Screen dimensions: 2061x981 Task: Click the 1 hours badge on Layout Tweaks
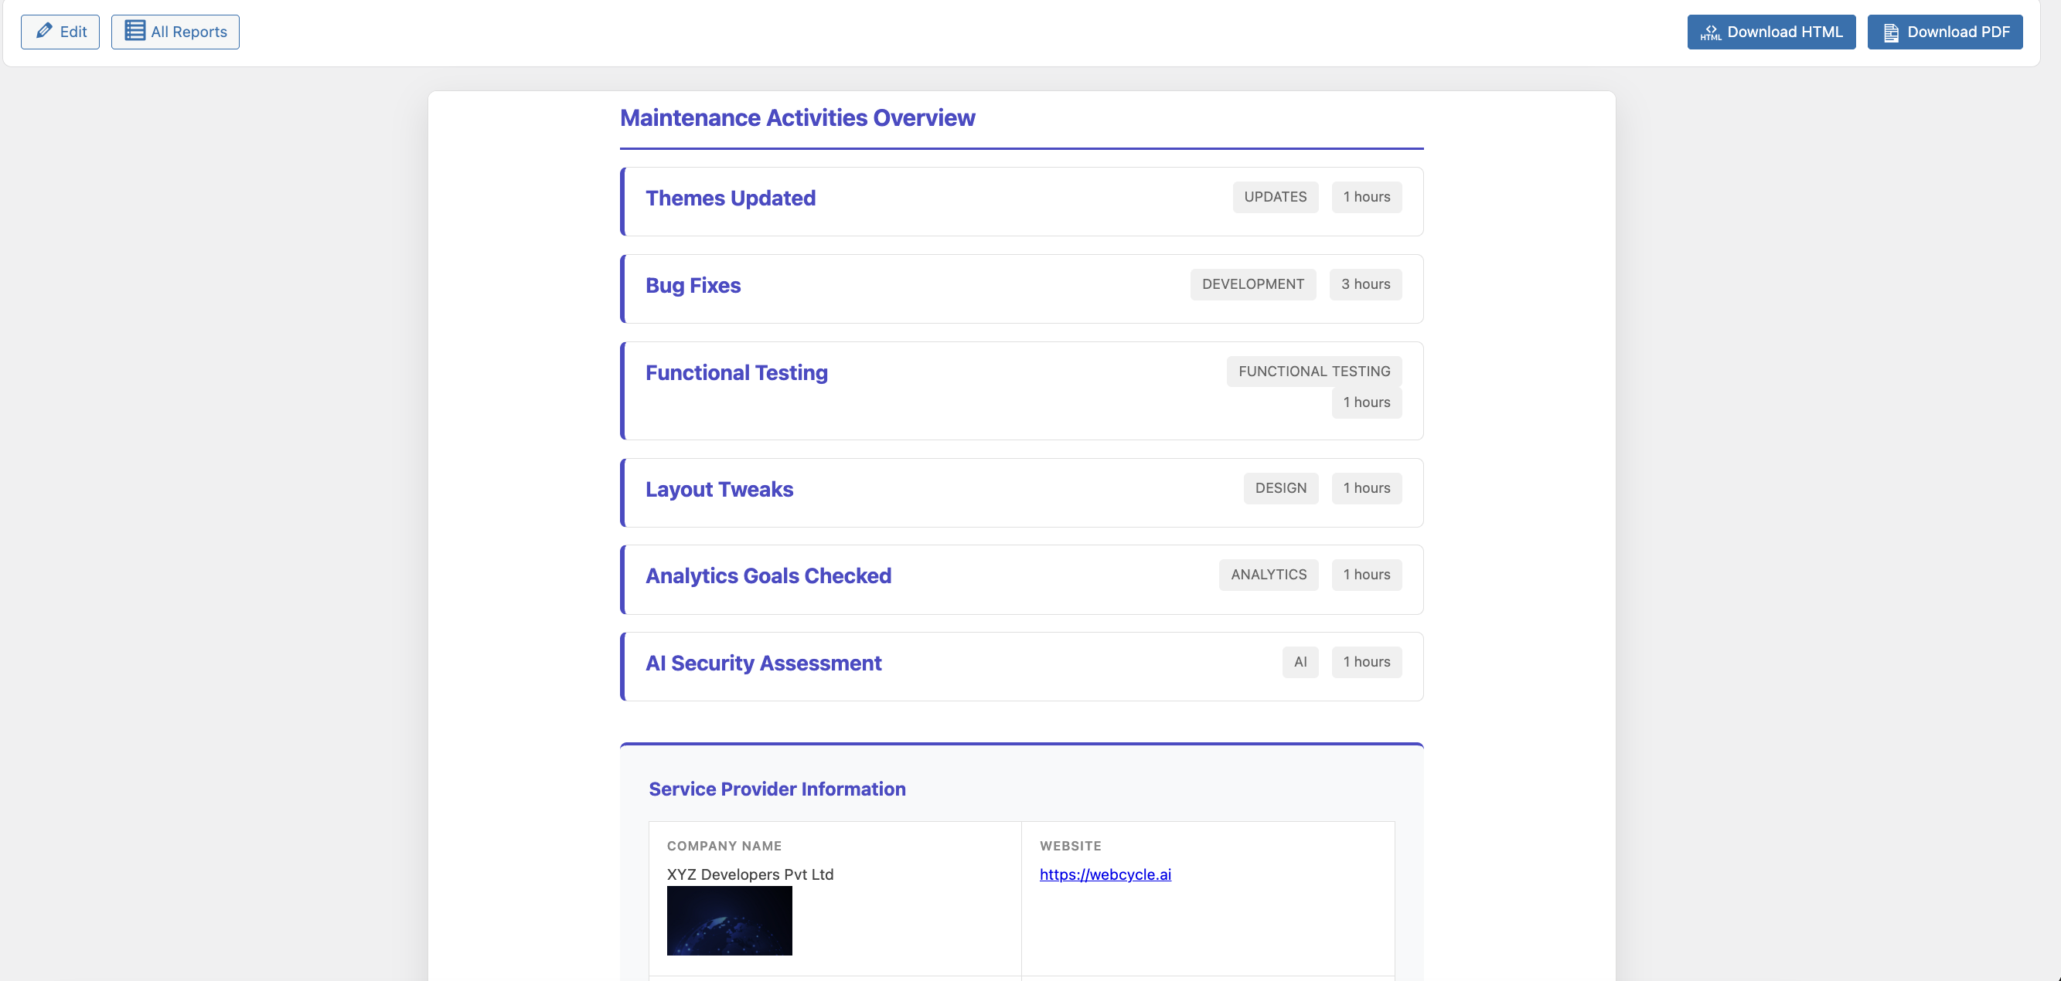pyautogui.click(x=1367, y=487)
